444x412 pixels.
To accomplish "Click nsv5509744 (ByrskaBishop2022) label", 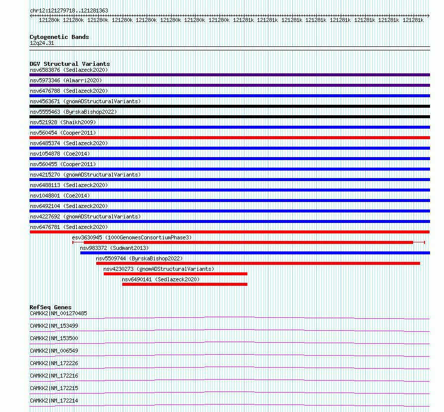I will click(x=139, y=258).
